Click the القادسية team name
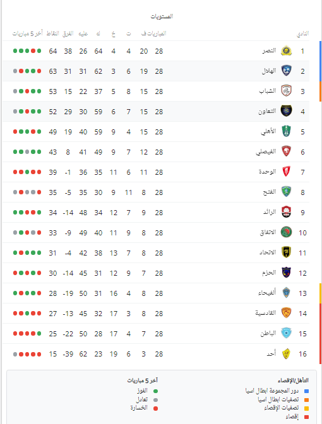 265,313
